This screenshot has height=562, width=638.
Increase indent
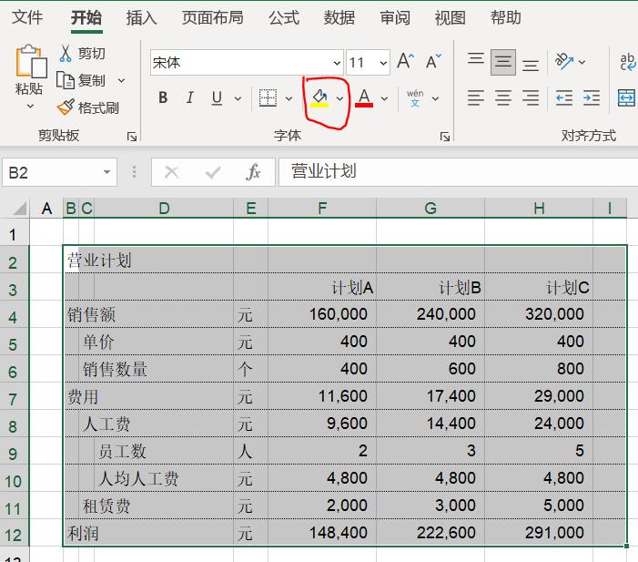tap(592, 97)
